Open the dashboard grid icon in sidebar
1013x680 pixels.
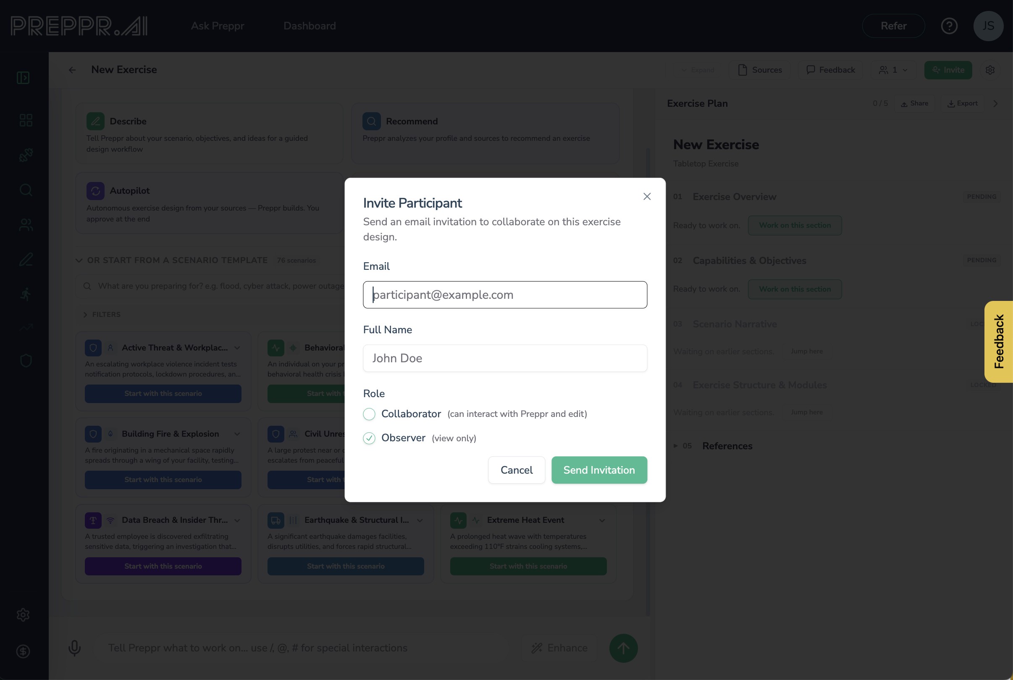pyautogui.click(x=26, y=120)
